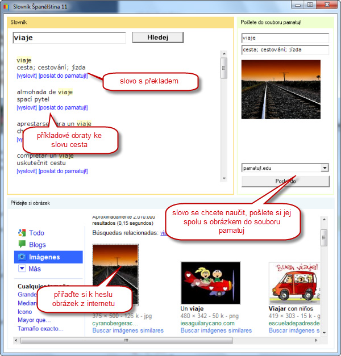
Task: Click scroll-up arrow of dictionary results list
Action: (x=224, y=53)
